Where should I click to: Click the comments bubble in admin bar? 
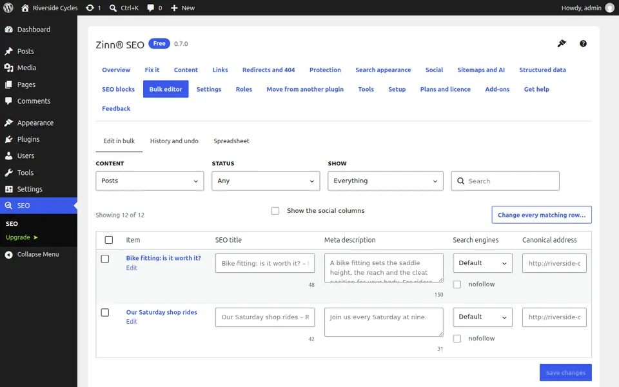pos(150,8)
